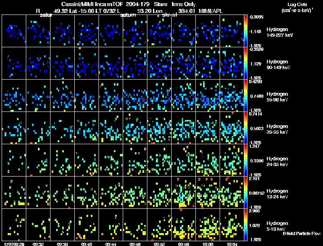Viewport: 323px width, 246px height.
Task: Click the Hydrogen 55-90 keV label
Action: (x=277, y=97)
